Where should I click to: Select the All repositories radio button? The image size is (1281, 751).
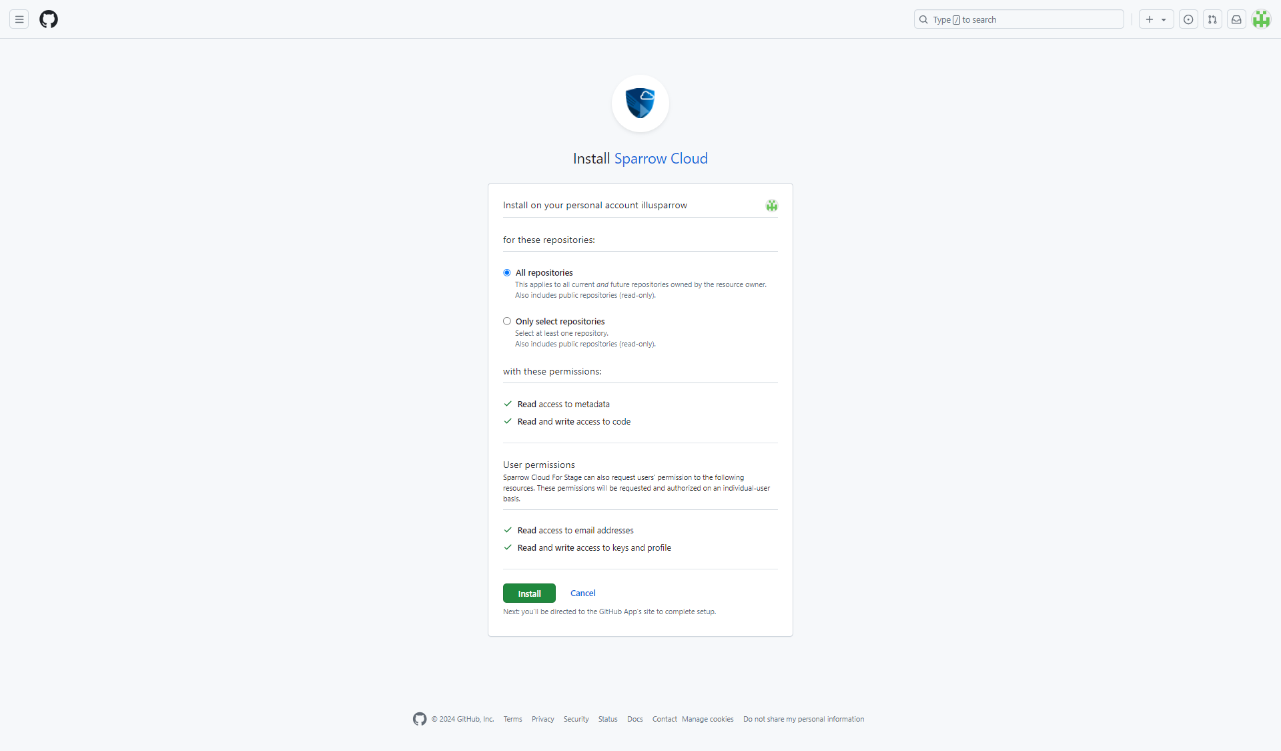(x=506, y=272)
